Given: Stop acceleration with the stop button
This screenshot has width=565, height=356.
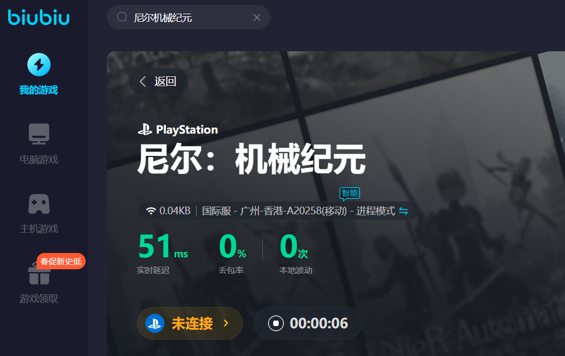Looking at the screenshot, I should 276,323.
